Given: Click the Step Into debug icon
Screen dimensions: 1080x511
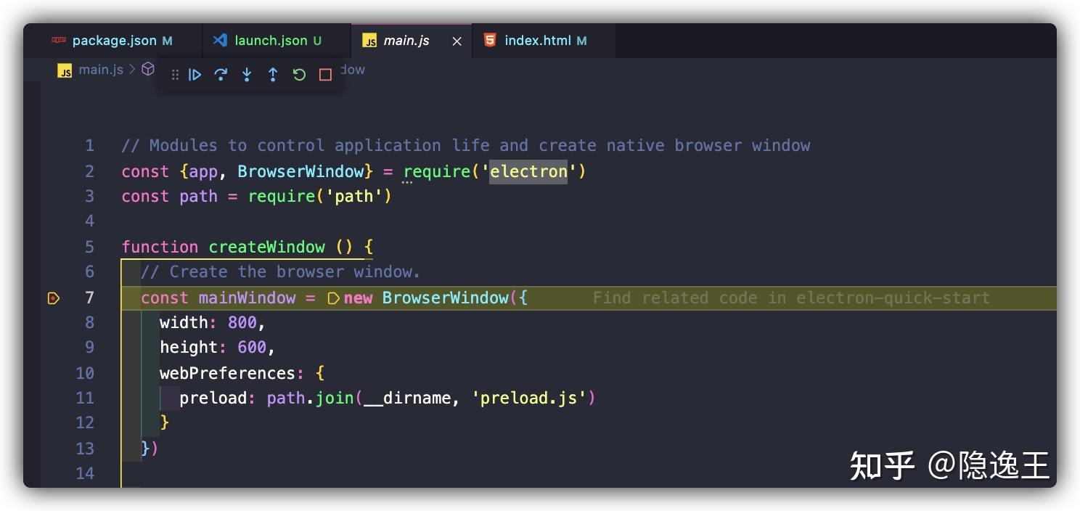Looking at the screenshot, I should point(247,75).
